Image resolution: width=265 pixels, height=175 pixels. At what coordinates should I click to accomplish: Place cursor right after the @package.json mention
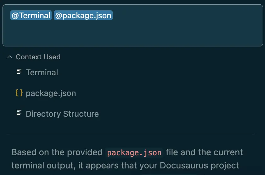point(114,15)
